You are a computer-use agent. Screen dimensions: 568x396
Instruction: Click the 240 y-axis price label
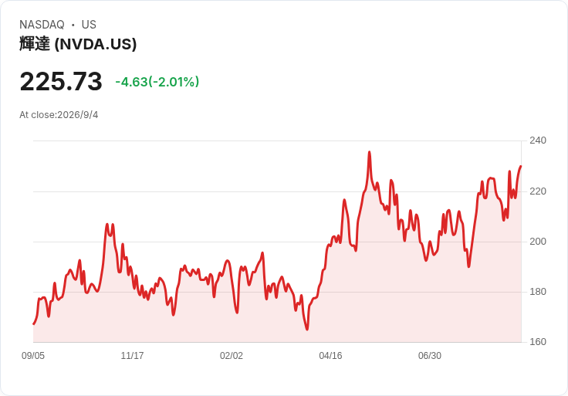pos(538,140)
